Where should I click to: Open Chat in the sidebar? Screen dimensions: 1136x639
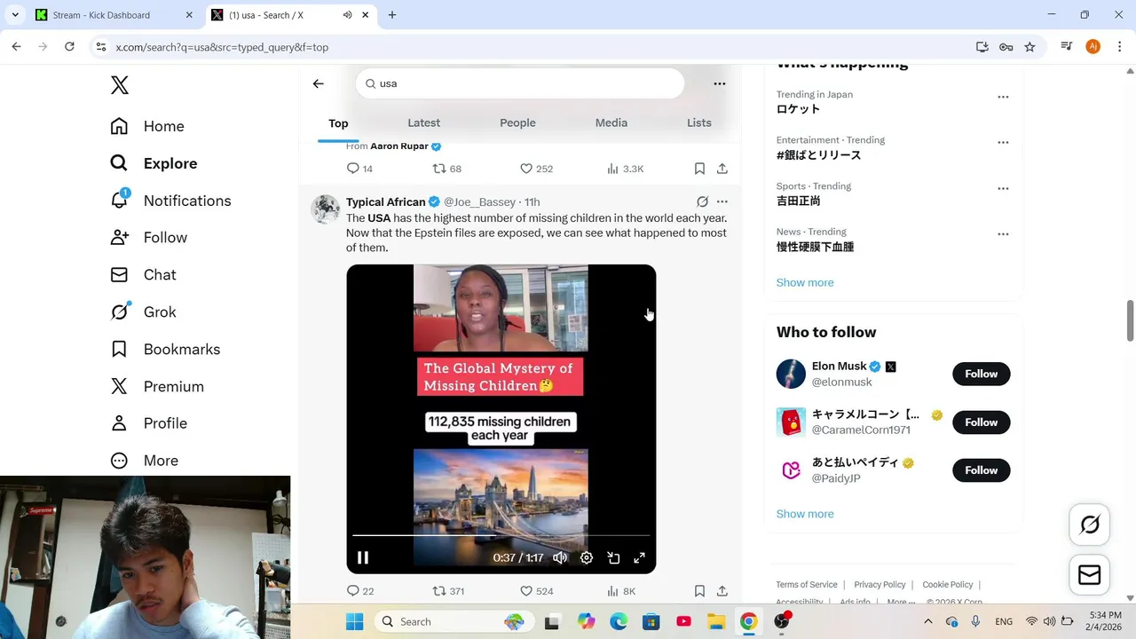[x=143, y=274]
